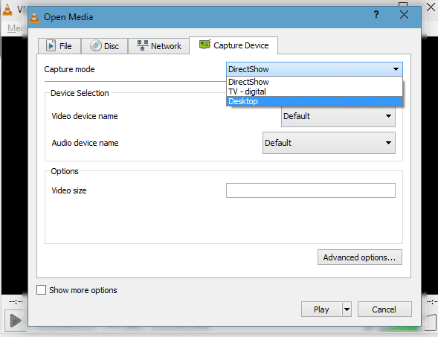Switch to the File tab

coord(59,46)
